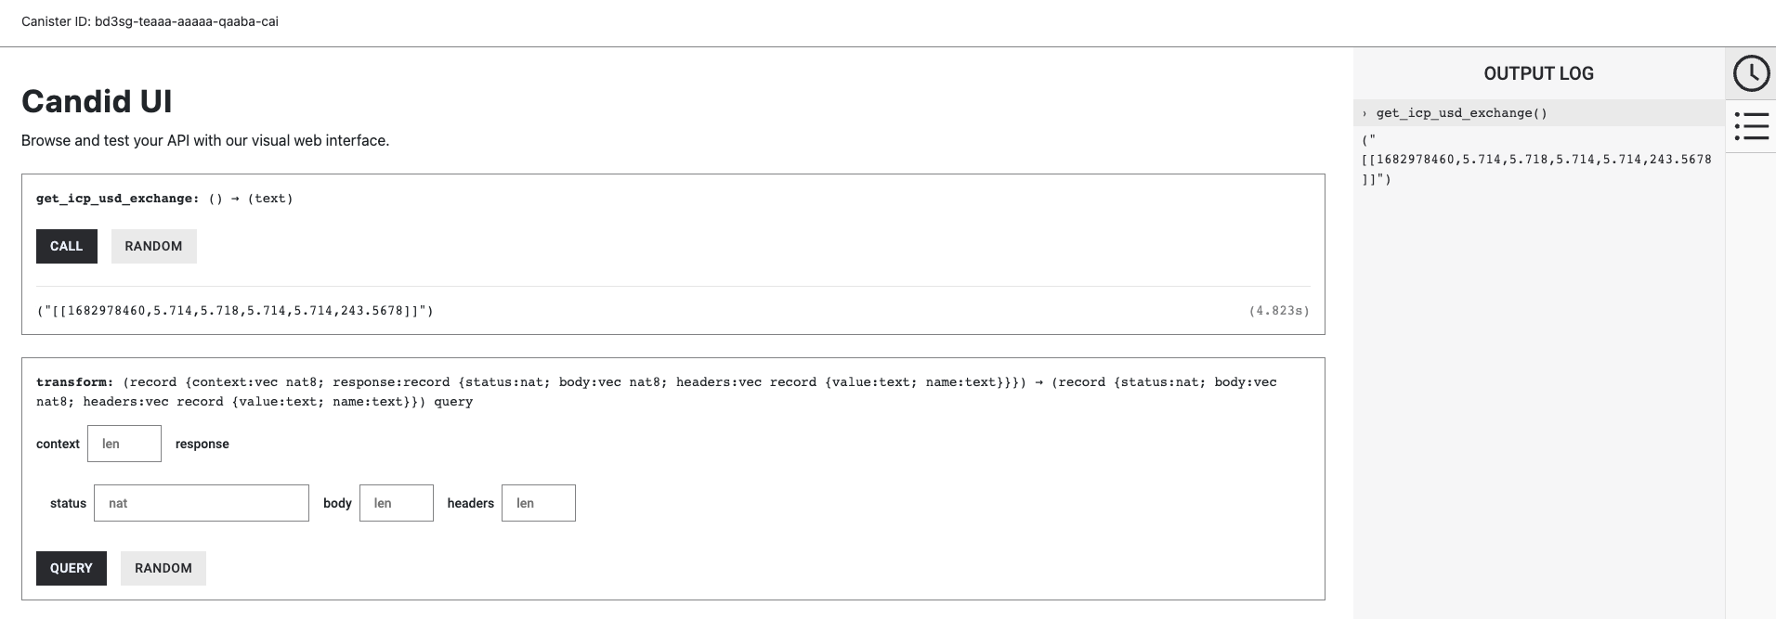
Task: Click the get_icp_usd_exchange method signature
Action: point(164,198)
